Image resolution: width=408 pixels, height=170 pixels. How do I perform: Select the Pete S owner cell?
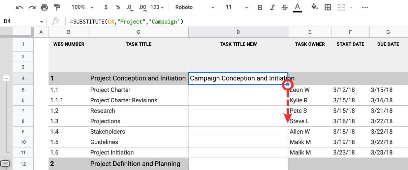coord(310,111)
